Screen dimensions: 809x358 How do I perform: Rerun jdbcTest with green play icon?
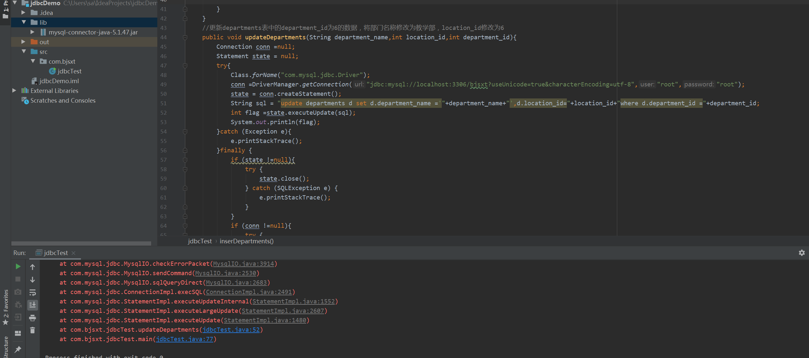click(18, 266)
